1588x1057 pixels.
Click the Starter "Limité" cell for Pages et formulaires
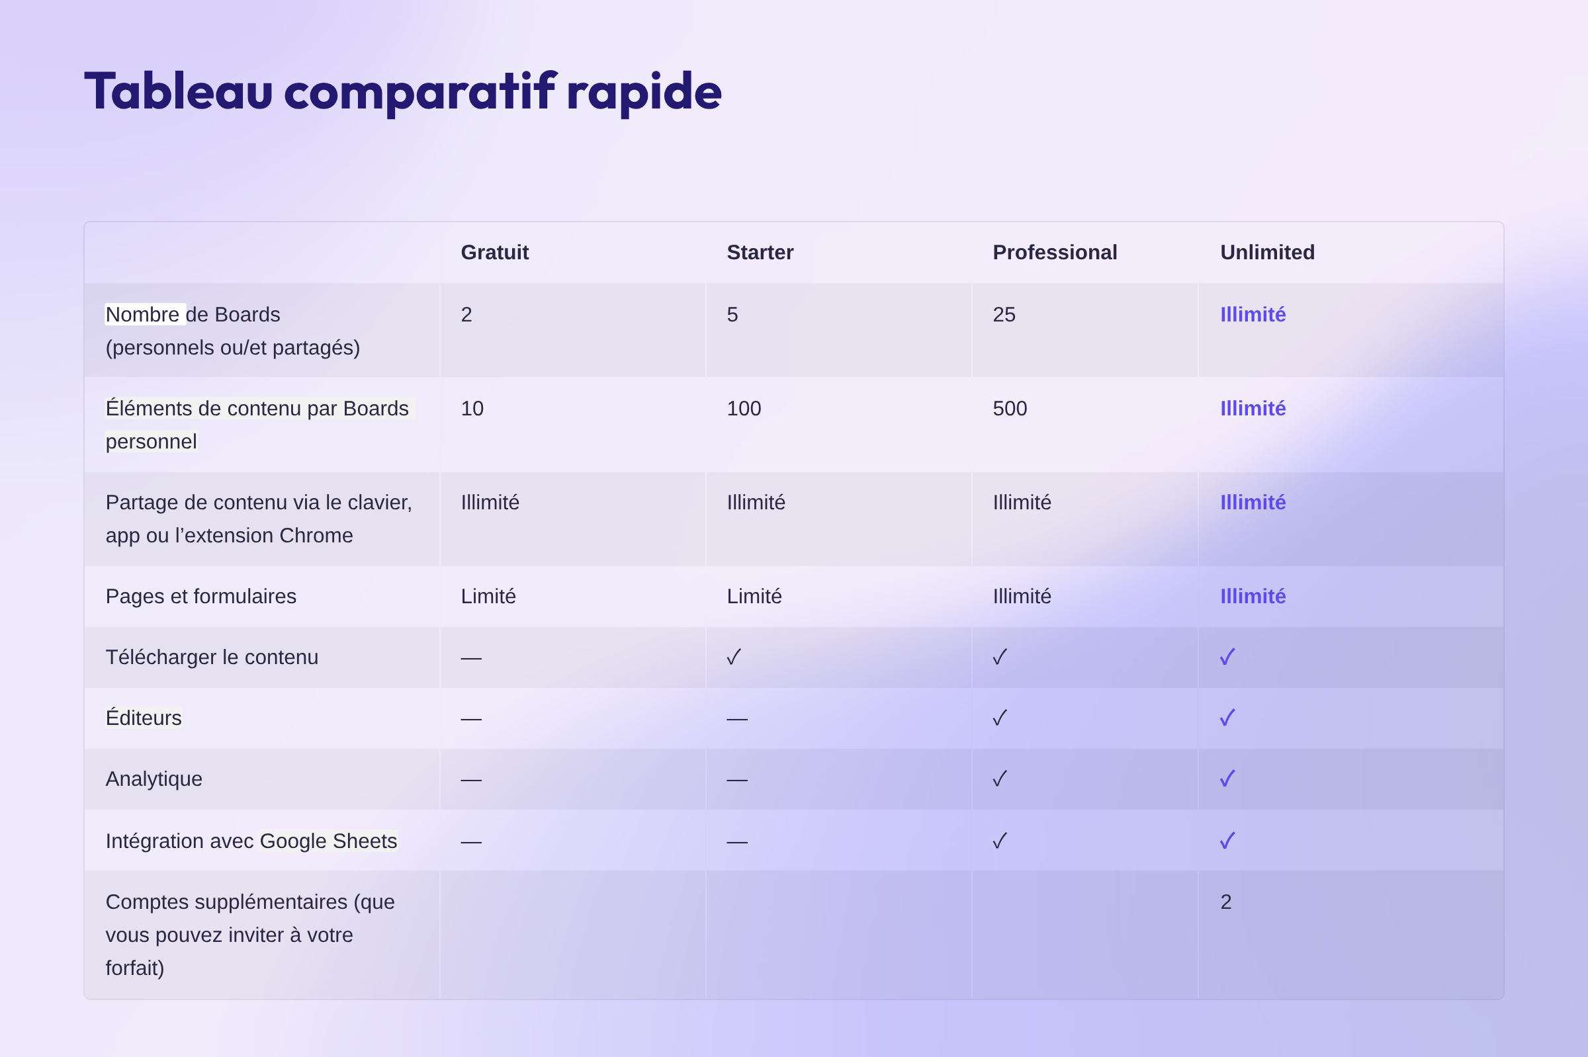(x=754, y=596)
